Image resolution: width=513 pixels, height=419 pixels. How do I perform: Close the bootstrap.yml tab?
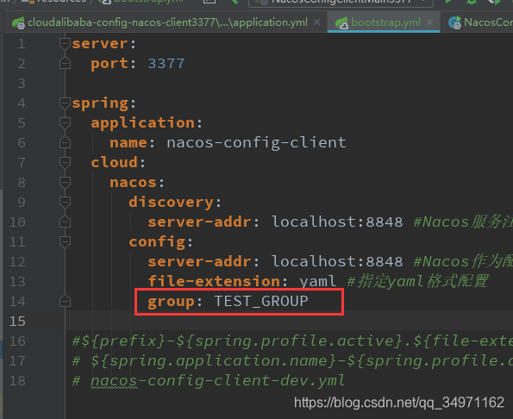point(430,22)
